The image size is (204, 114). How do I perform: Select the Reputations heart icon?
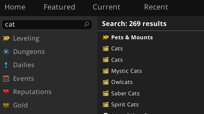[x=6, y=92]
